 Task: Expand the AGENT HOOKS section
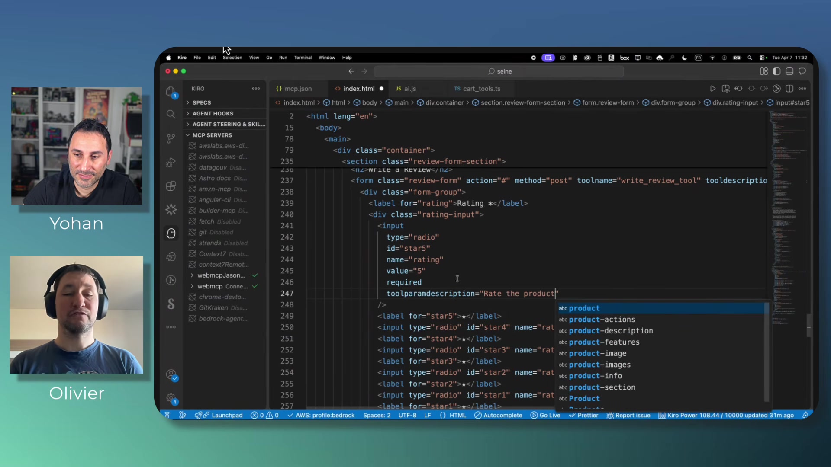point(213,113)
